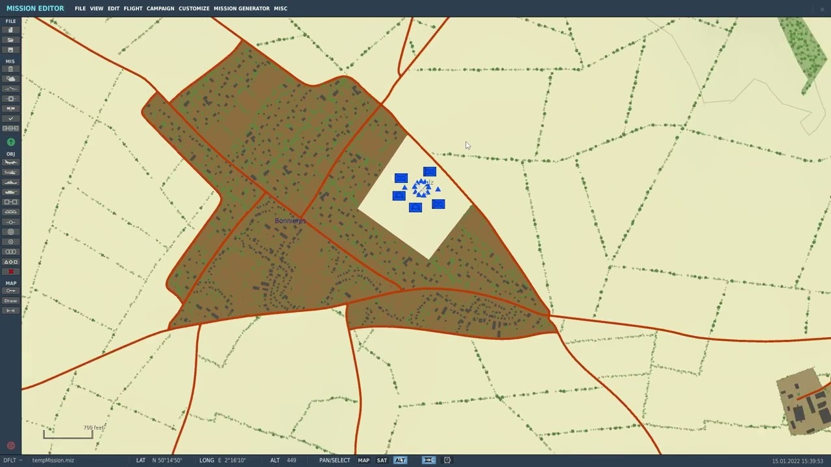Screen dimensions: 831x467
Task: Open the three linked boxes icon
Action: click(x=10, y=128)
